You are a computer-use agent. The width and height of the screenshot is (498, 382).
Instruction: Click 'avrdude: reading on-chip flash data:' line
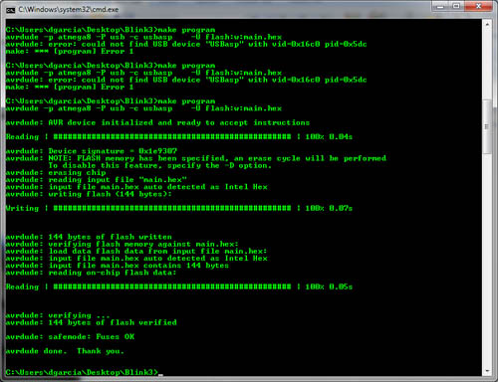(x=91, y=273)
